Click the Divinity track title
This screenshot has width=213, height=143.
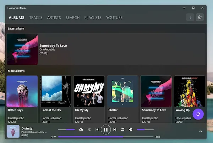point(27,128)
